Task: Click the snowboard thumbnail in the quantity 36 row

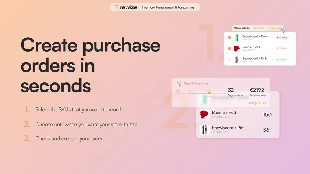Action: pos(204,130)
